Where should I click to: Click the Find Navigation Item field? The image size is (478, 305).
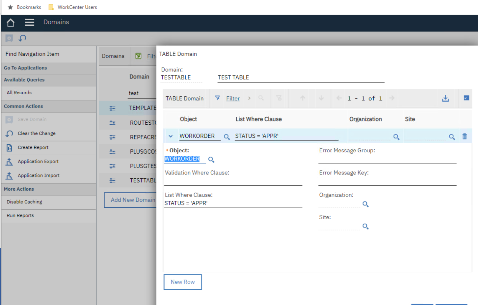[49, 54]
